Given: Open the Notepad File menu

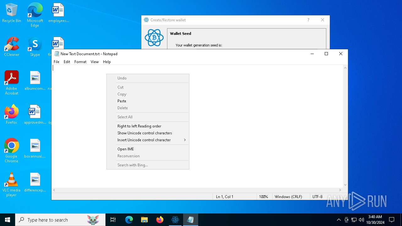Looking at the screenshot, I should click(x=57, y=62).
